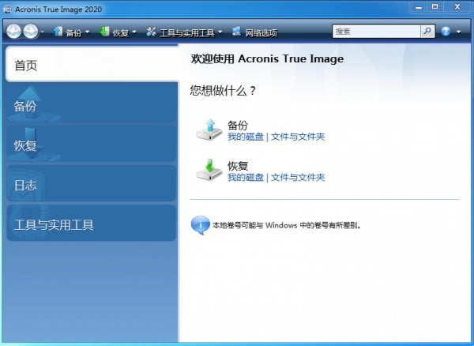Open the navigation history dropdown arrow
474x346 pixels.
coord(42,32)
